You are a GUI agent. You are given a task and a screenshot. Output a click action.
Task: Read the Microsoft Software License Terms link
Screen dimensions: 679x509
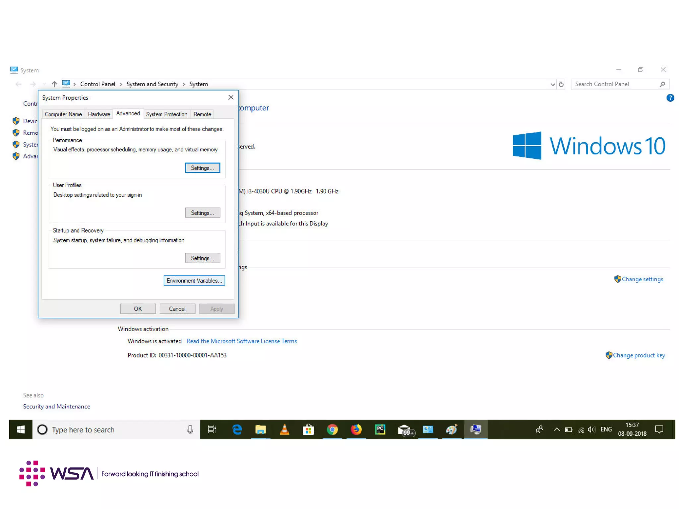[x=242, y=341]
